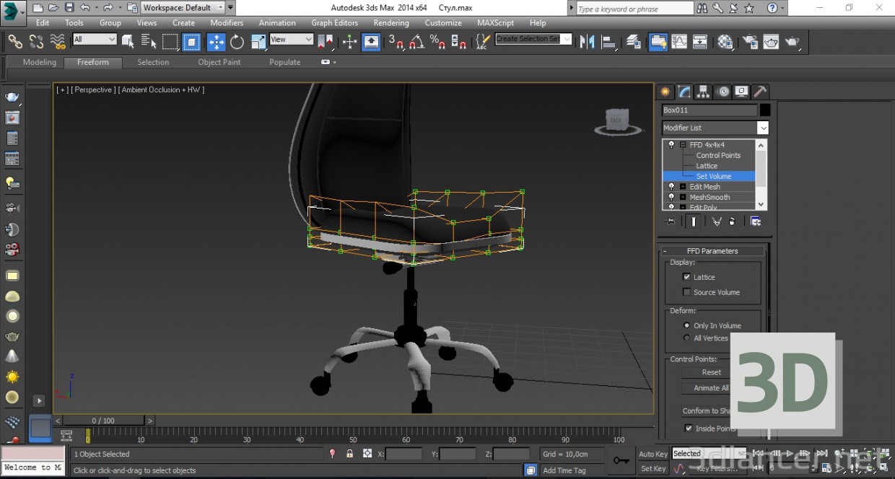Expand the MeshSmooth modifier tree
895x479 pixels.
click(683, 197)
